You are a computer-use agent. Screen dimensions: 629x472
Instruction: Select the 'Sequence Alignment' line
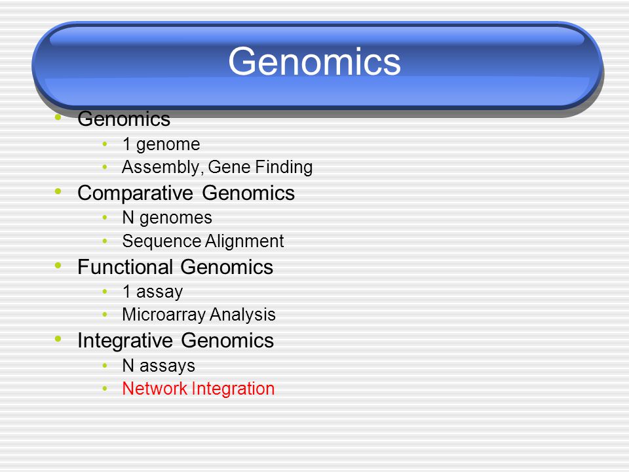[203, 241]
